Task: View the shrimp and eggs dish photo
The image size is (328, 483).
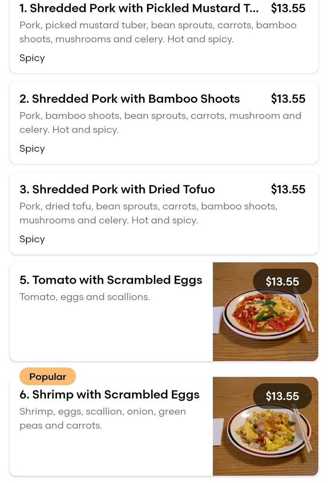Action: pos(265,426)
